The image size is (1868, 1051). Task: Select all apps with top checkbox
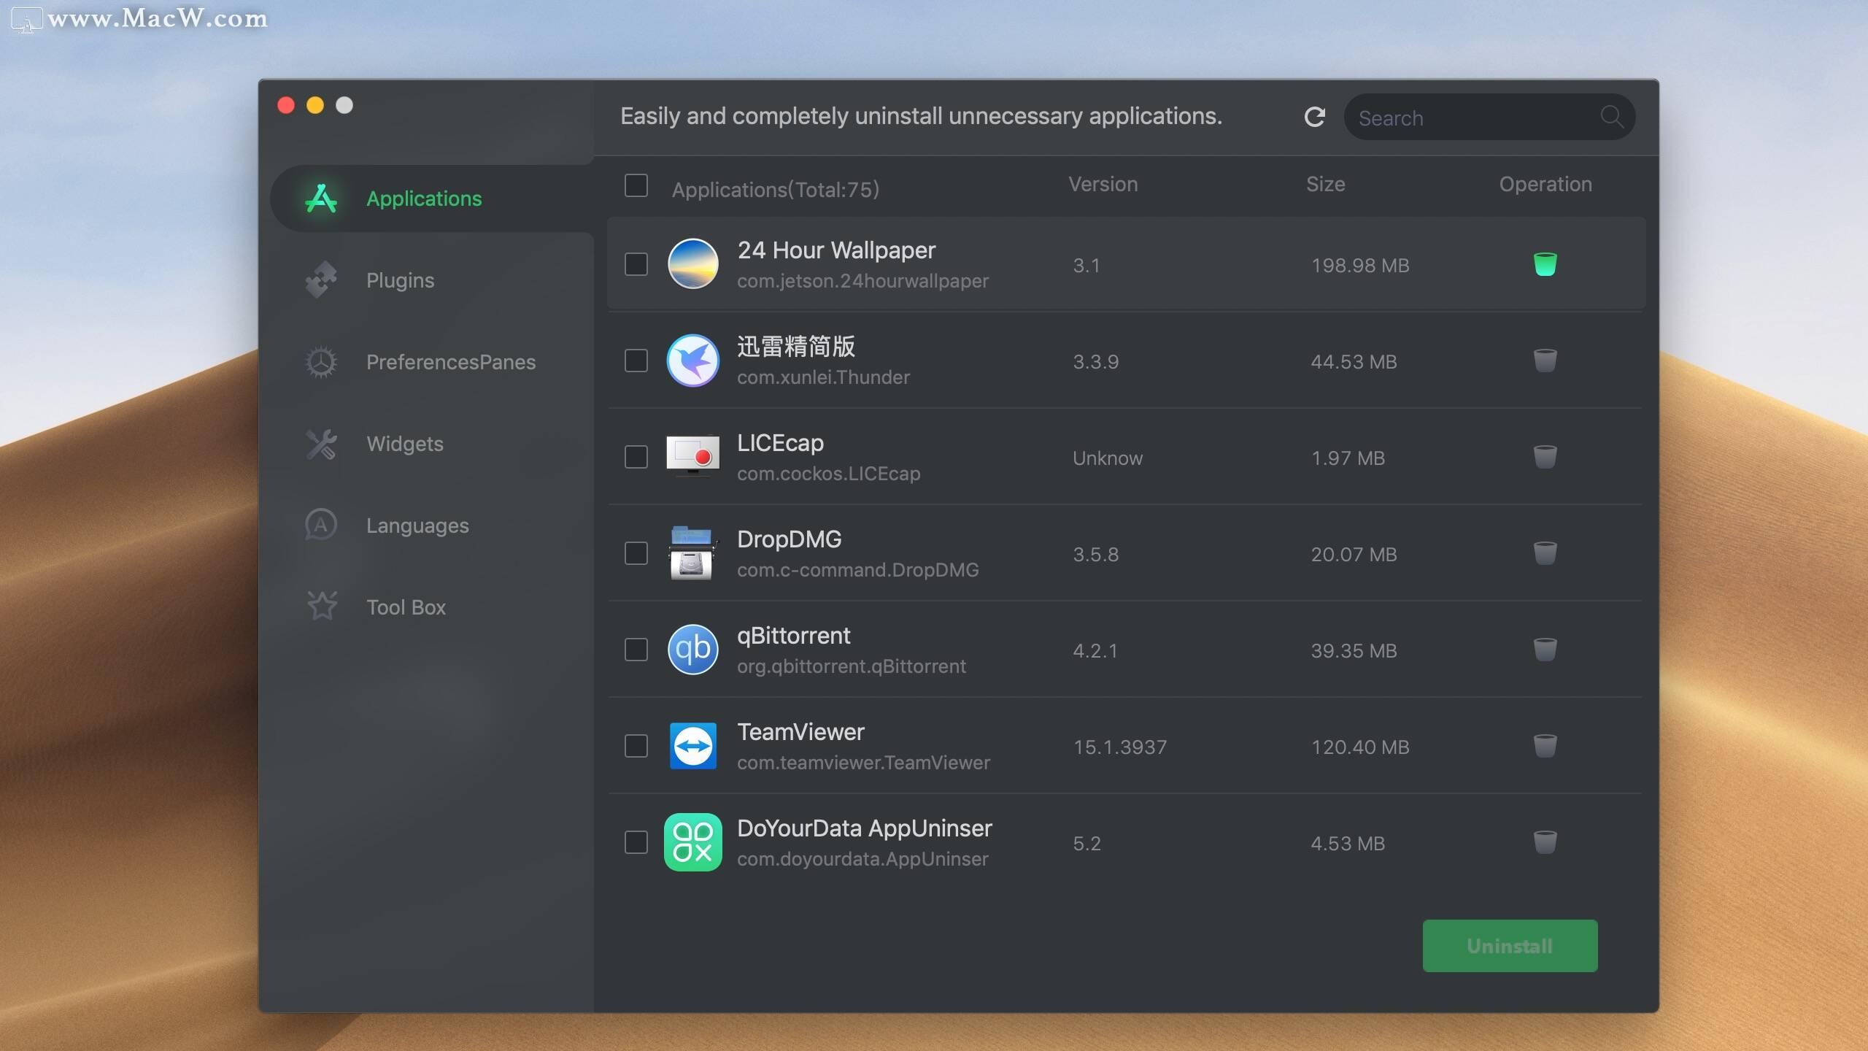pyautogui.click(x=636, y=188)
